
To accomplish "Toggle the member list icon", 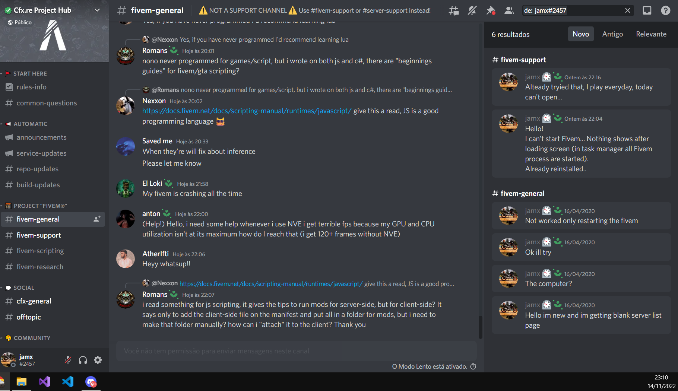I will click(x=509, y=10).
